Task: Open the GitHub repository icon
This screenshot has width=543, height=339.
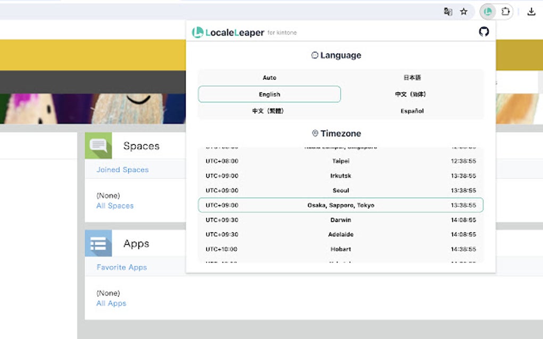Action: (x=484, y=32)
